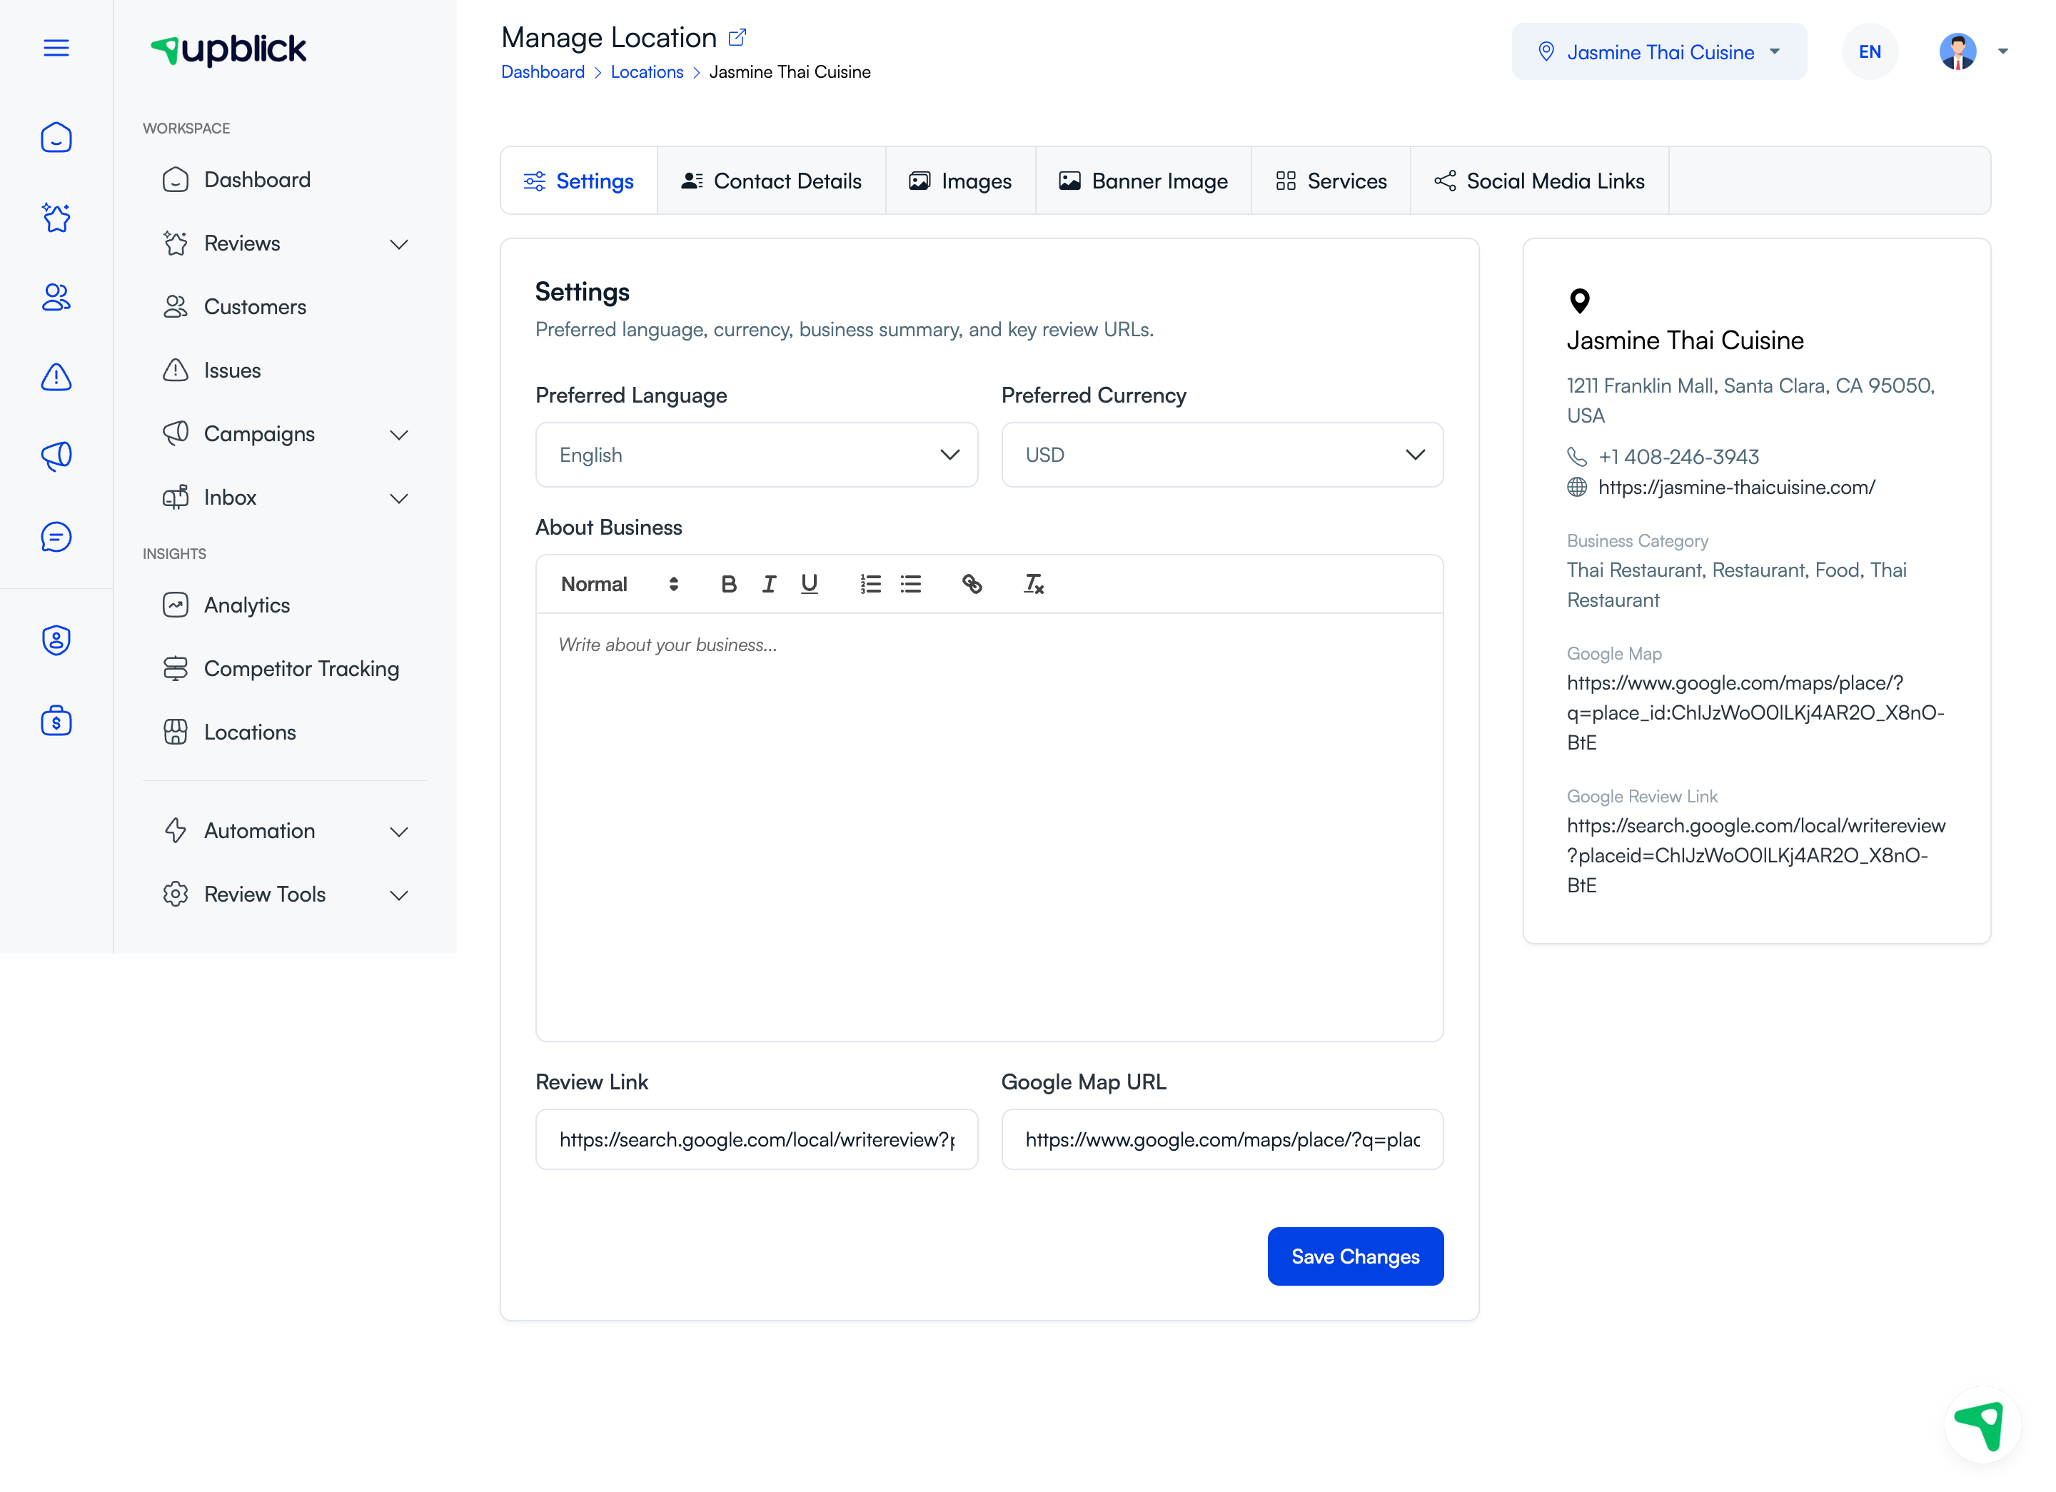Click the Save Changes button

[x=1355, y=1256]
